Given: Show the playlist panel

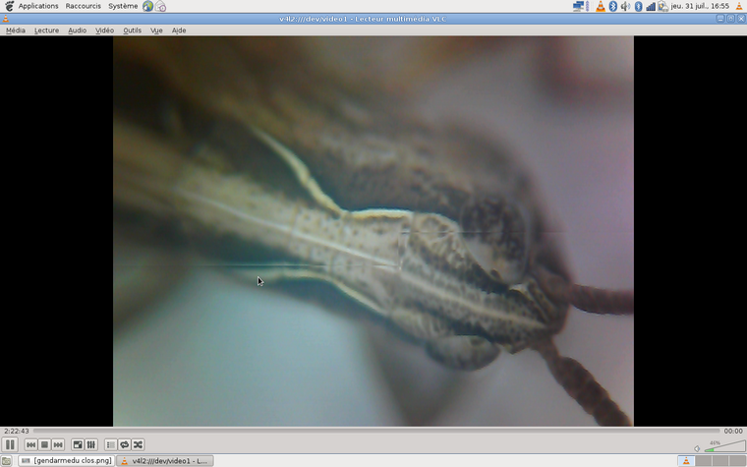Looking at the screenshot, I should [x=110, y=444].
